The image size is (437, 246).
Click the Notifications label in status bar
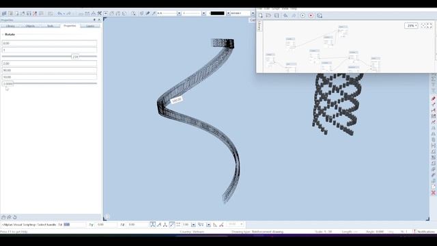coord(426,232)
